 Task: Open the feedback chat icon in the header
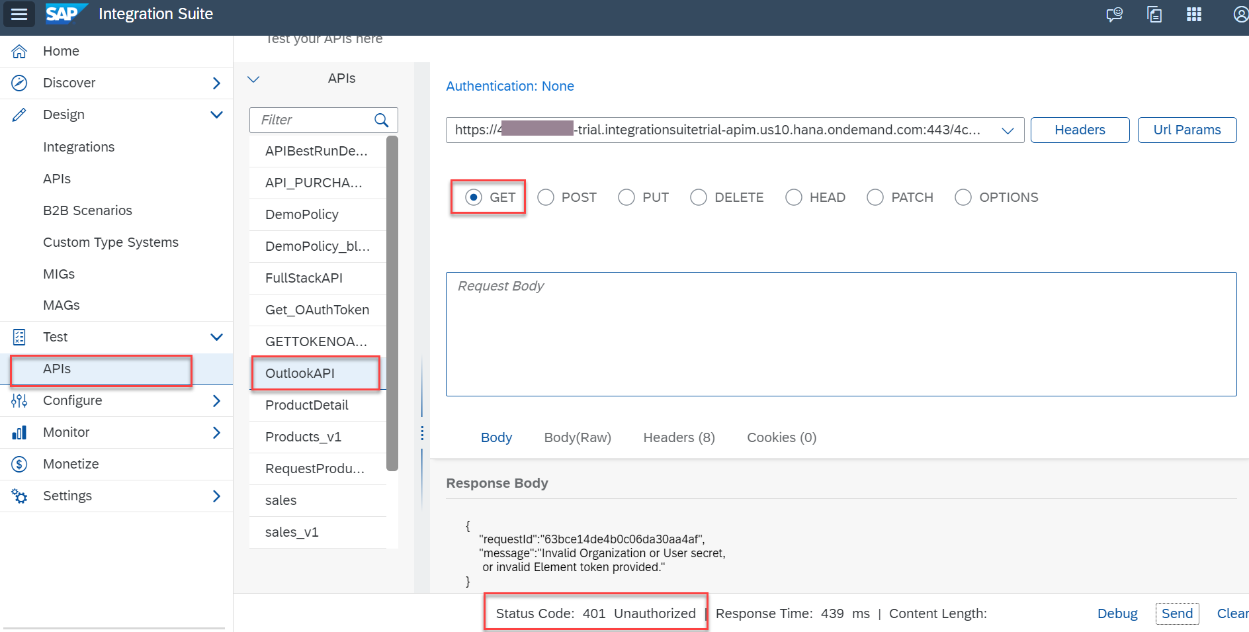pyautogui.click(x=1115, y=14)
